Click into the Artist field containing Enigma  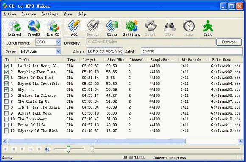(x=192, y=51)
